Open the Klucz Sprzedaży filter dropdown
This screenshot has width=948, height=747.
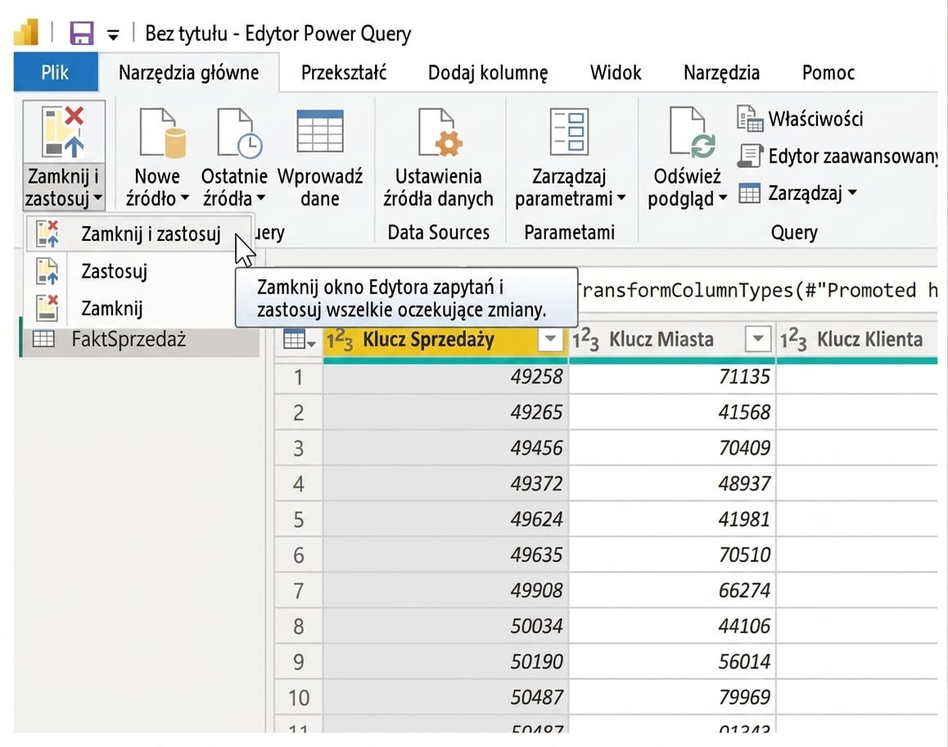click(550, 339)
